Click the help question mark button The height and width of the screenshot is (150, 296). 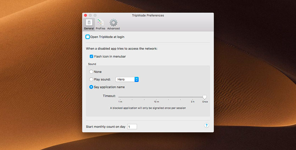[207, 125]
